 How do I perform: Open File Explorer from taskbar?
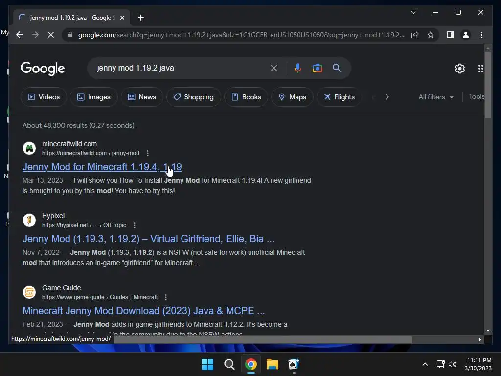click(x=272, y=364)
